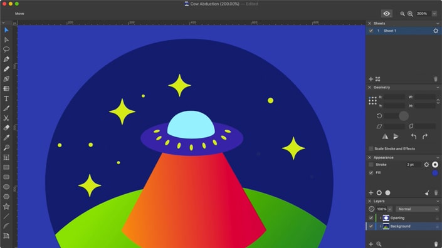Add a new layer
Screen dimensions: 442x248
point(371,244)
